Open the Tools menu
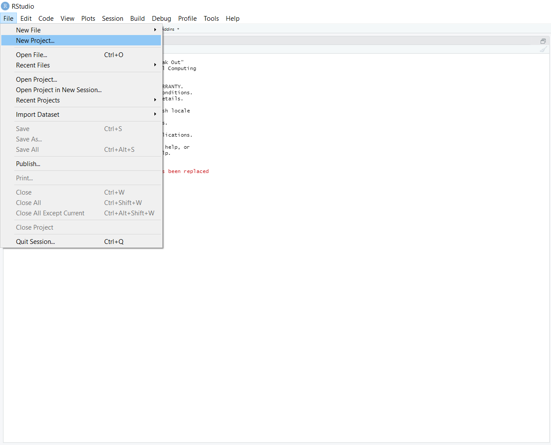Screen dimensions: 551x445 [x=211, y=19]
